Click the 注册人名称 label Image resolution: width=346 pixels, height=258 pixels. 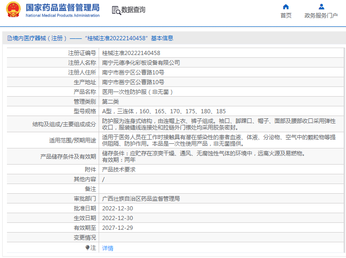[x=82, y=63]
